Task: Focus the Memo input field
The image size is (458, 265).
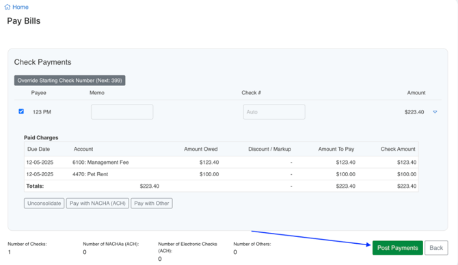Action: tap(122, 112)
